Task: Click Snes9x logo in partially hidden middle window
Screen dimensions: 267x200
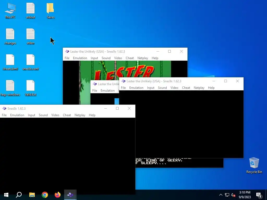Action: [95, 84]
